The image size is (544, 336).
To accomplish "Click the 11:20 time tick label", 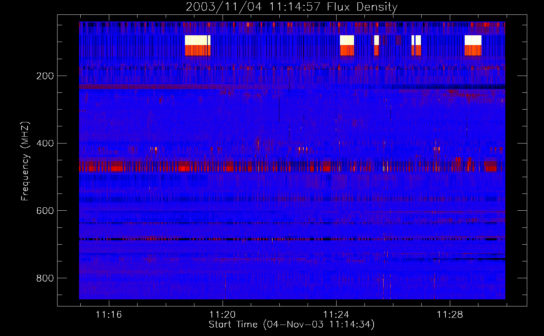I will 223,314.
